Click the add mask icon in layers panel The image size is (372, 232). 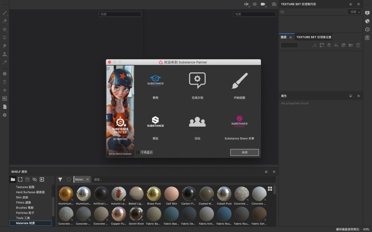(322, 45)
